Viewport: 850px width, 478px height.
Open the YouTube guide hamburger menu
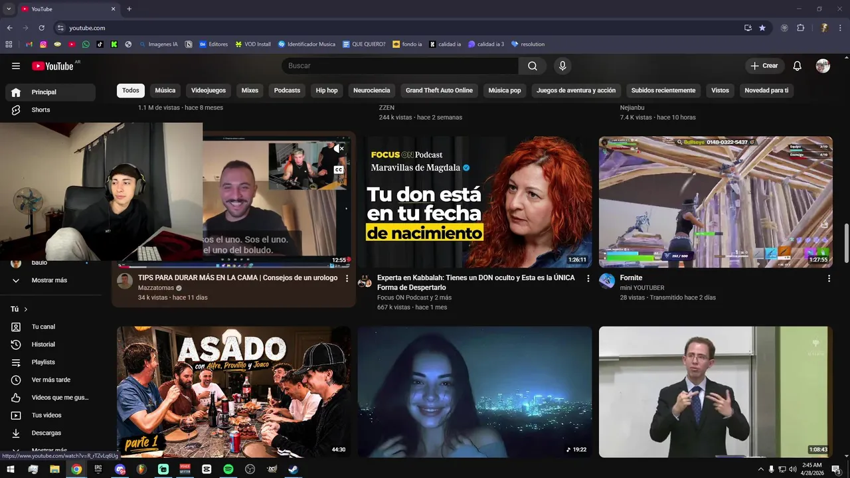[x=16, y=66]
